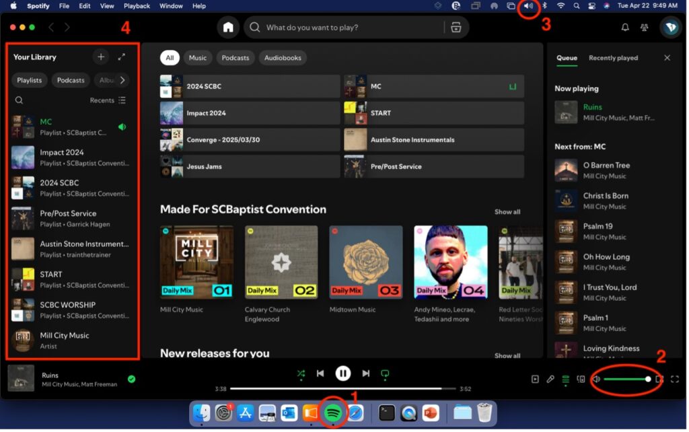Select 'O Barren Tree' in the queue
Screen dimensions: 689x432
click(614, 170)
